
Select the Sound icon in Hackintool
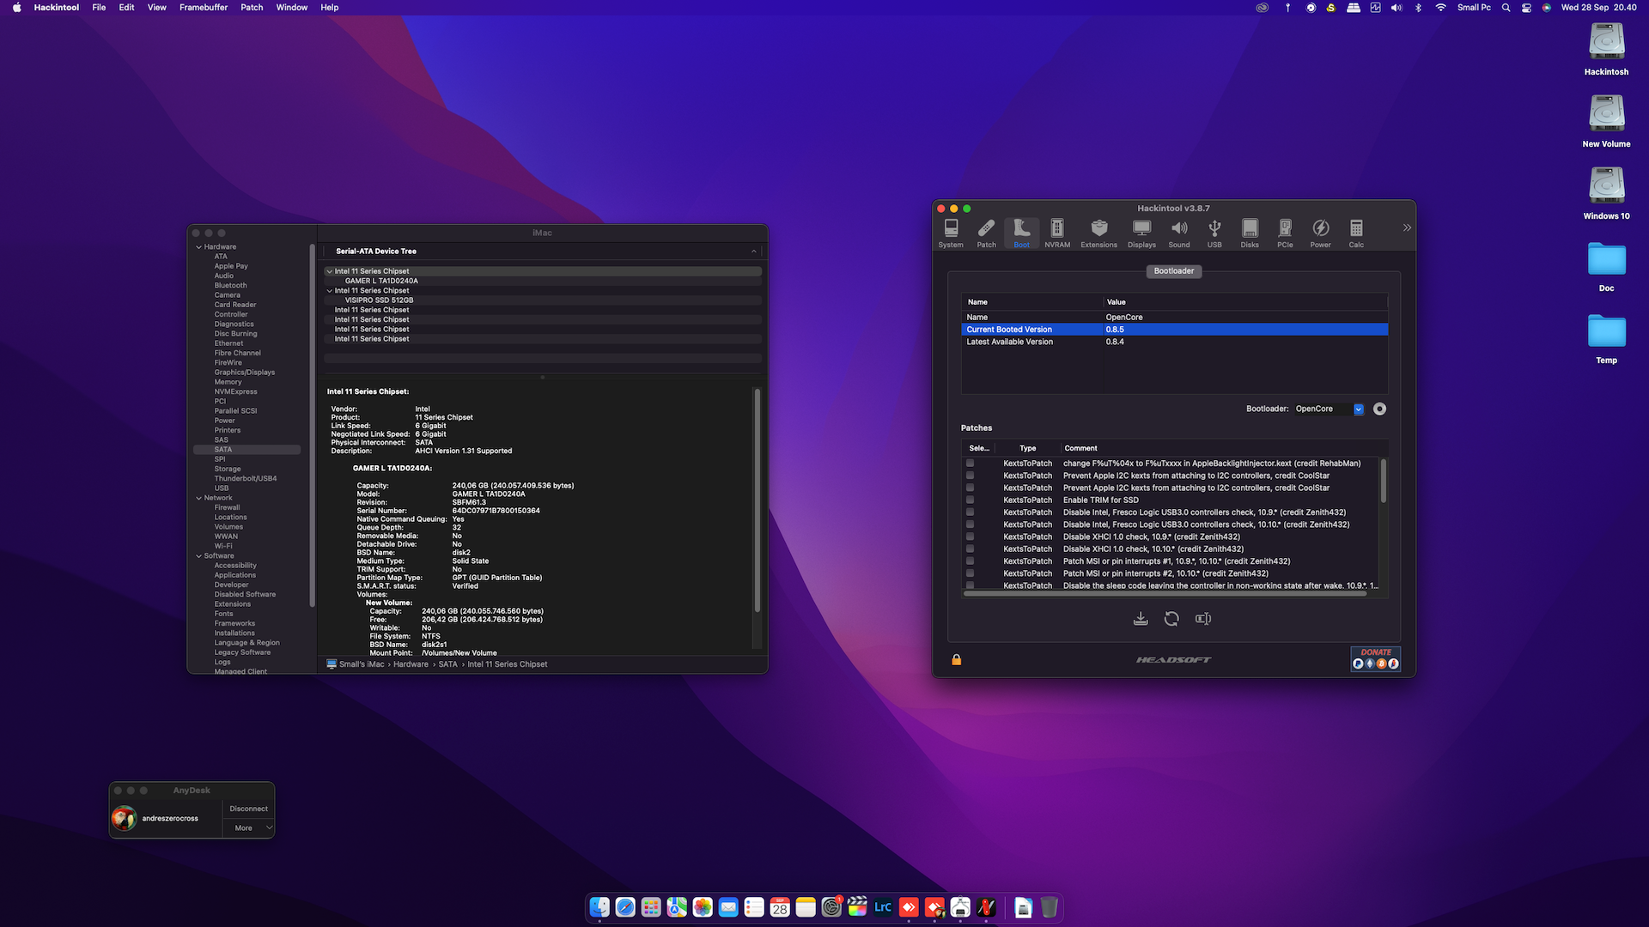pyautogui.click(x=1178, y=232)
